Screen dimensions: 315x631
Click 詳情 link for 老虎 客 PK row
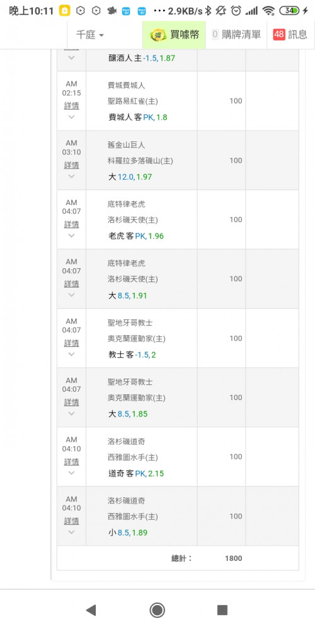click(72, 225)
